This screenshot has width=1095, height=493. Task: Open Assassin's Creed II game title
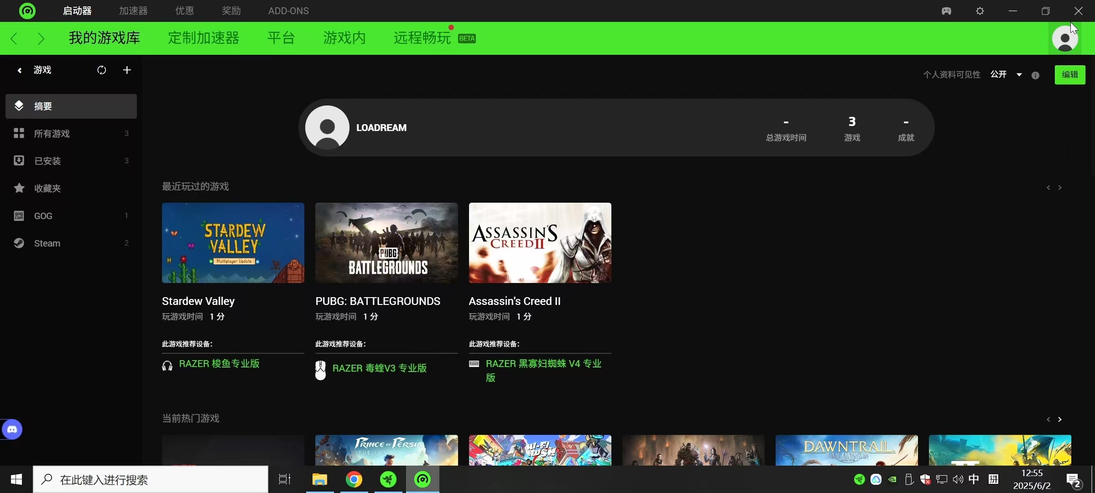coord(515,301)
